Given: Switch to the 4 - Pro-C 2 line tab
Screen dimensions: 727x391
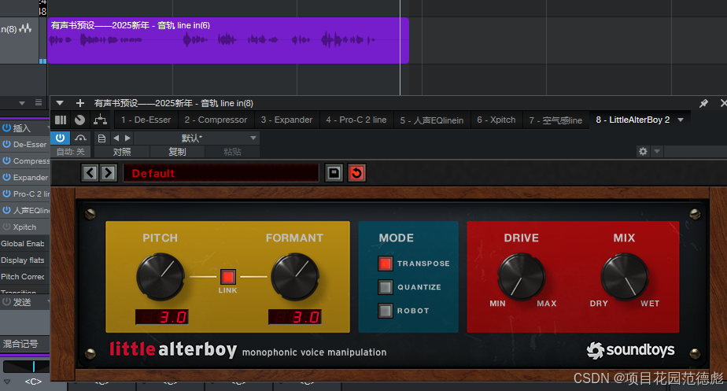Looking at the screenshot, I should point(356,120).
